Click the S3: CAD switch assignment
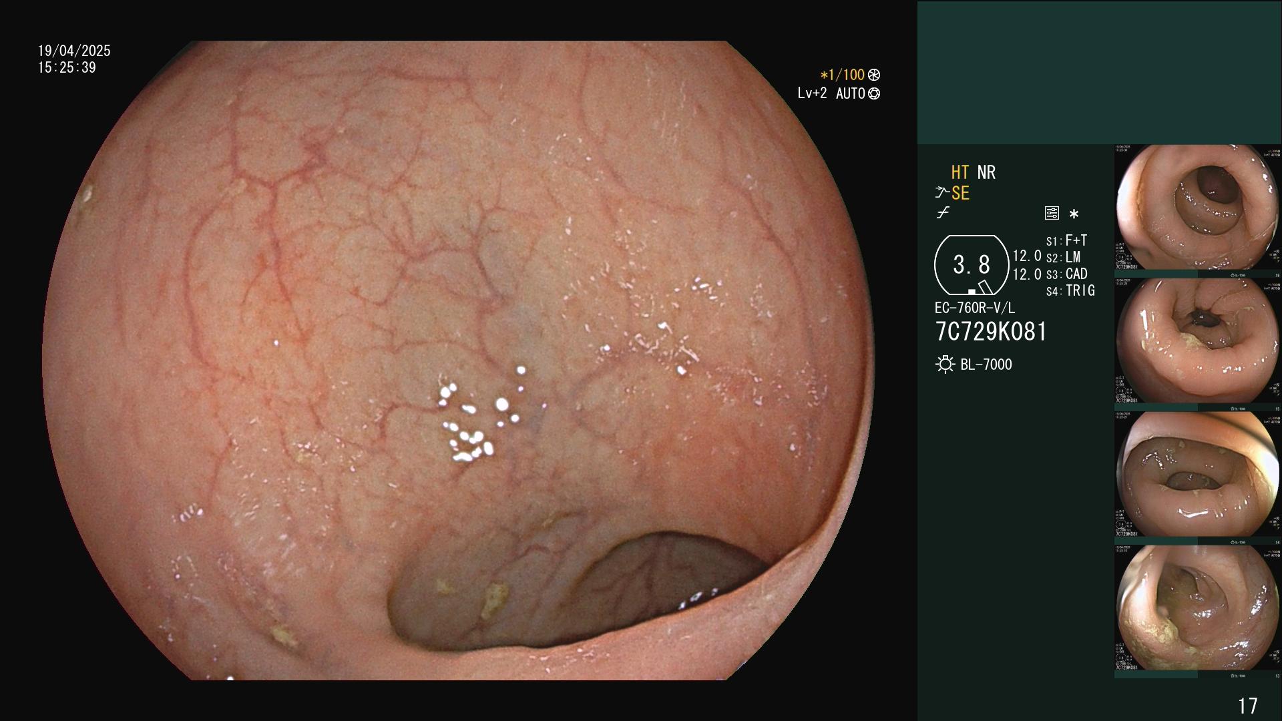This screenshot has width=1282, height=721. (x=1066, y=274)
